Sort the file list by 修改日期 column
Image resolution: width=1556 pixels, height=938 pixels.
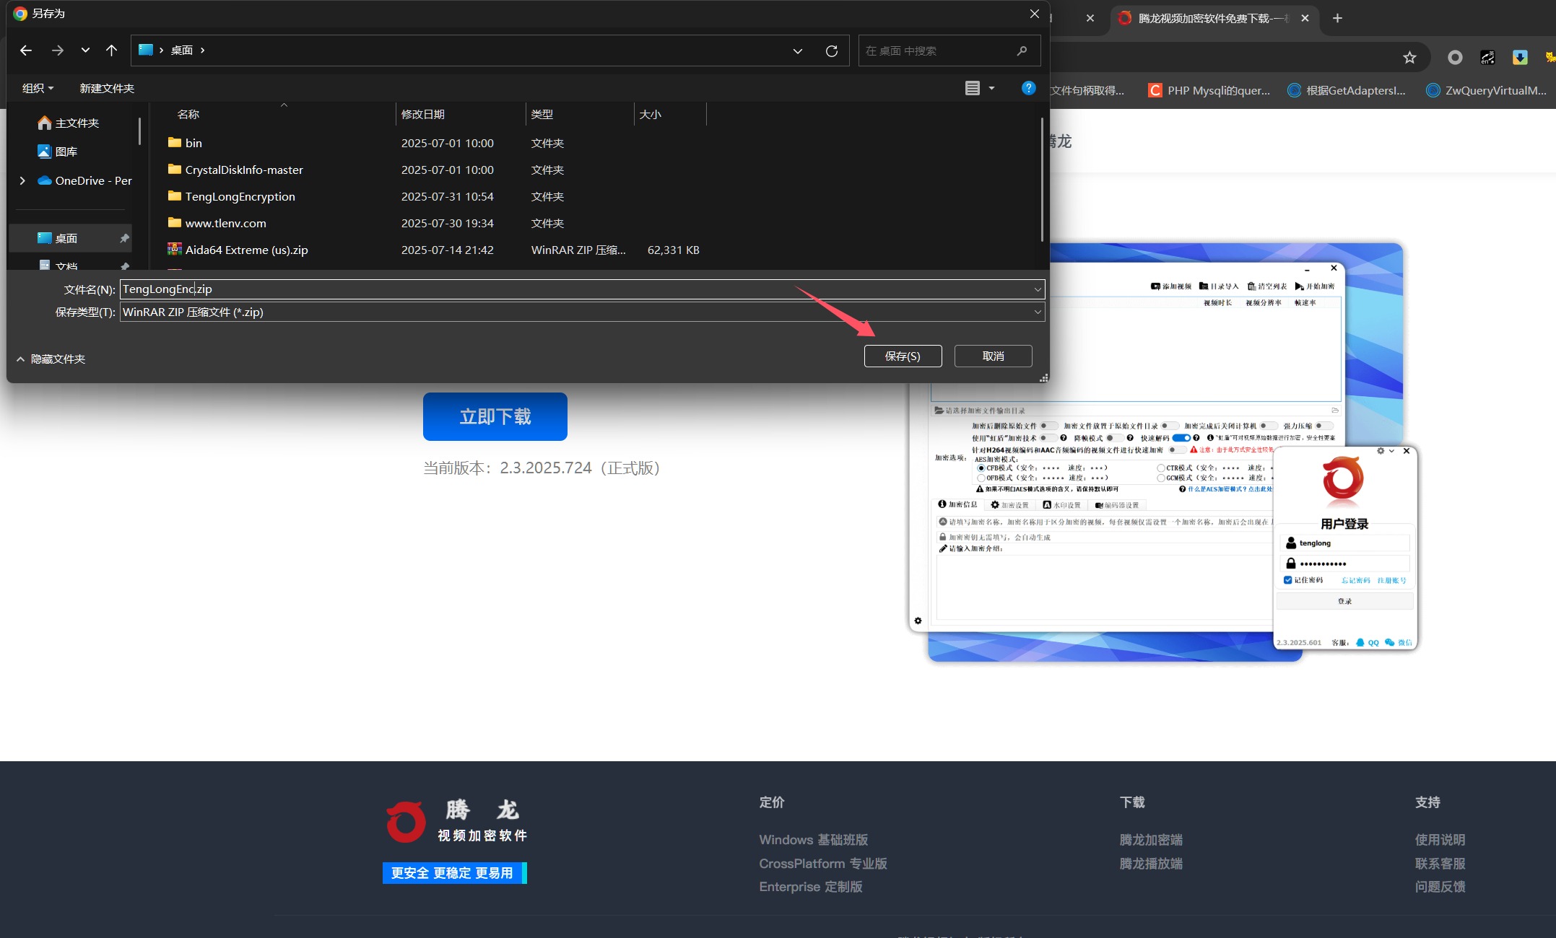423,114
